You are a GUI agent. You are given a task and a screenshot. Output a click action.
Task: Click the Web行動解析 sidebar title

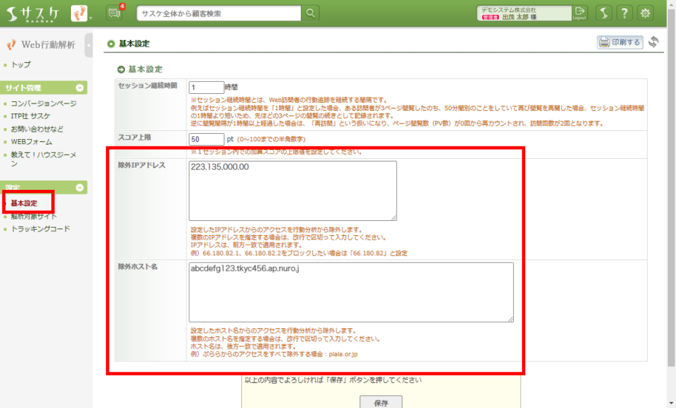tap(48, 45)
